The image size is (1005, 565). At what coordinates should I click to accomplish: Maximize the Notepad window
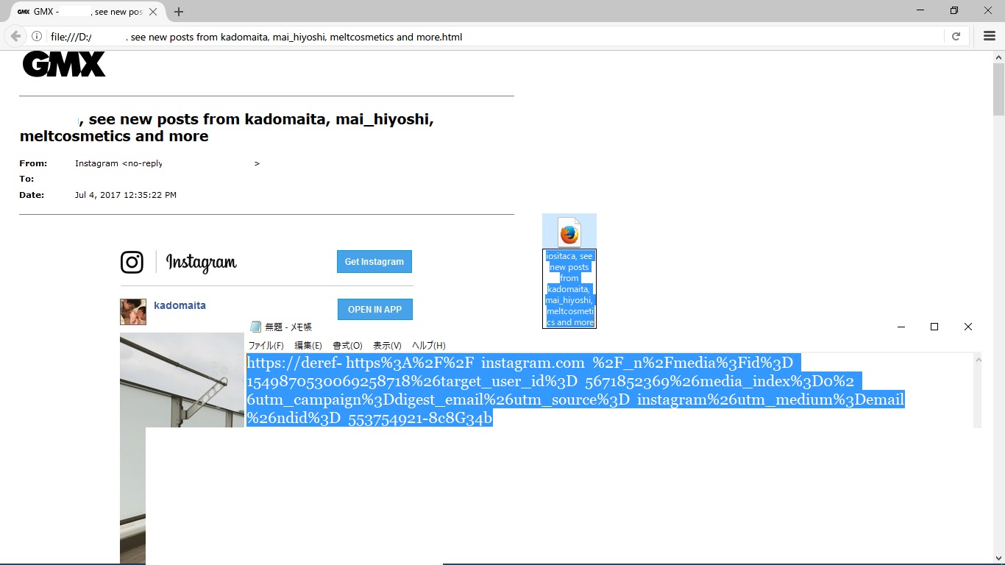click(934, 327)
